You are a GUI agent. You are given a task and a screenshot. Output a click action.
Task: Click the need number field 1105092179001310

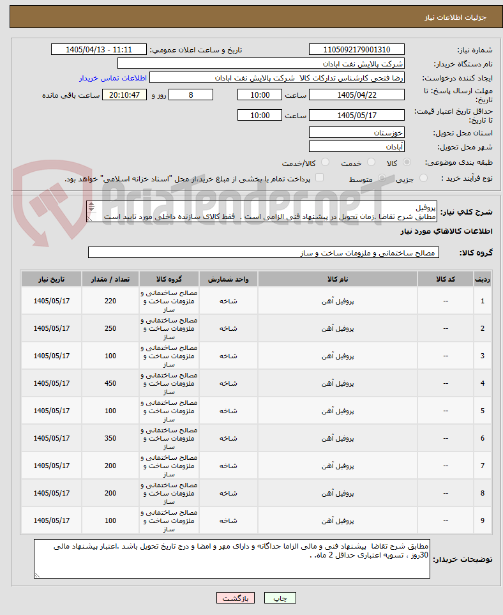[356, 49]
